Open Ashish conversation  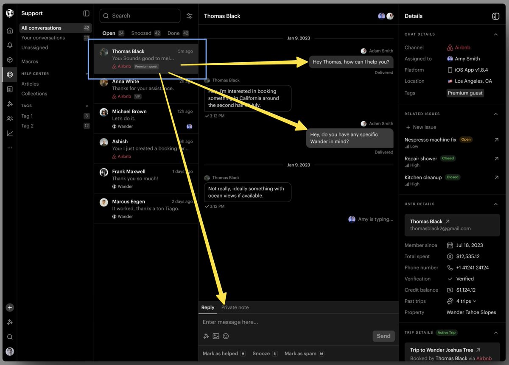point(146,149)
